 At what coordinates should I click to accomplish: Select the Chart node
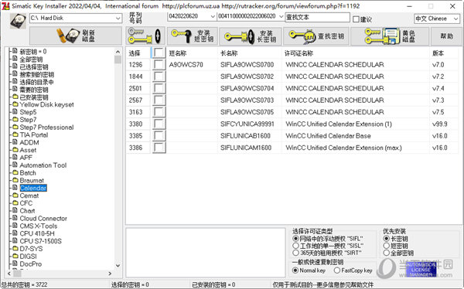tap(27, 211)
